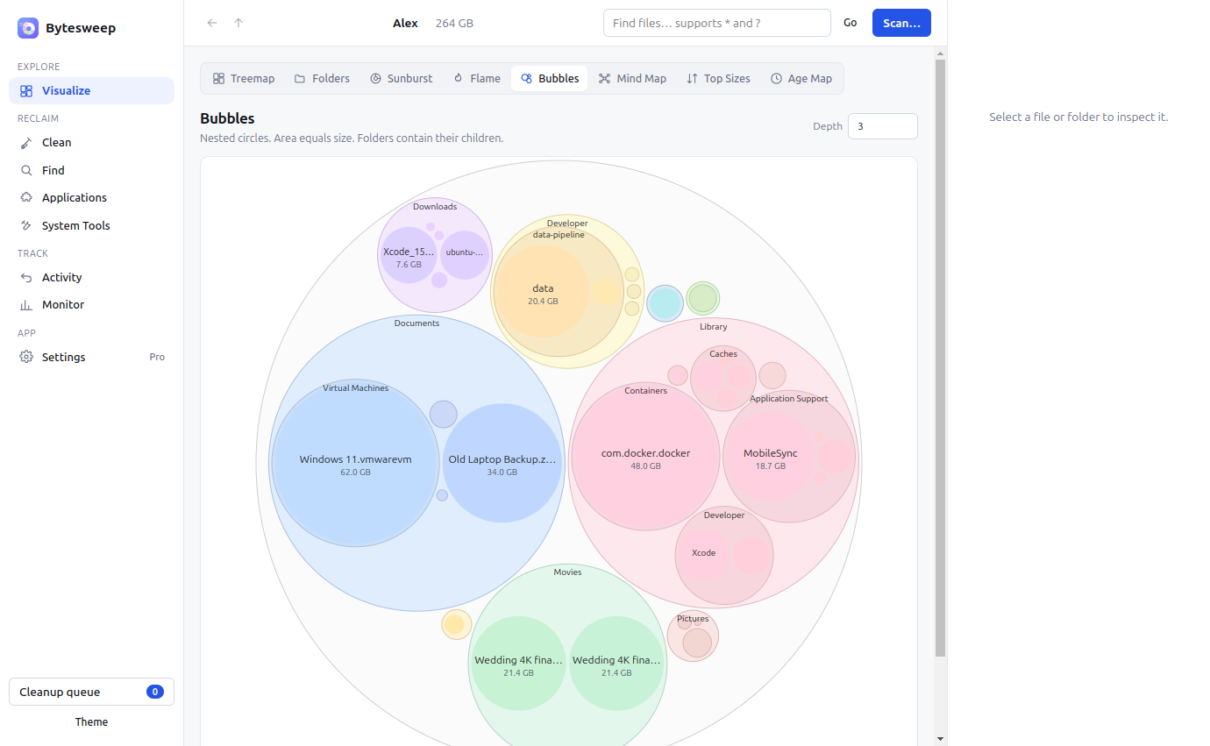Image resolution: width=1210 pixels, height=746 pixels.
Task: Click the Alex location name
Action: click(405, 23)
